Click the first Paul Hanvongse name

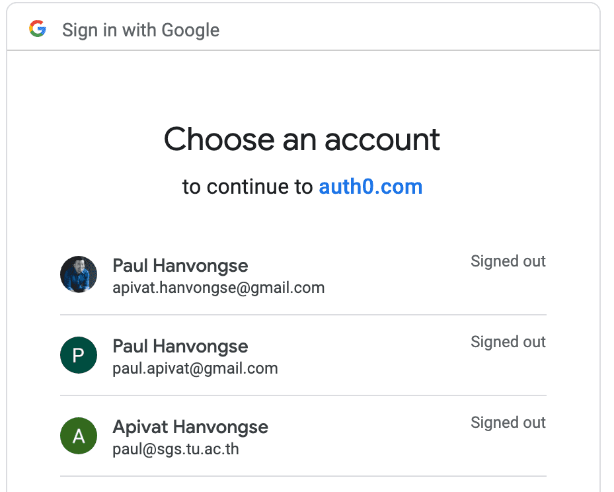tap(180, 266)
